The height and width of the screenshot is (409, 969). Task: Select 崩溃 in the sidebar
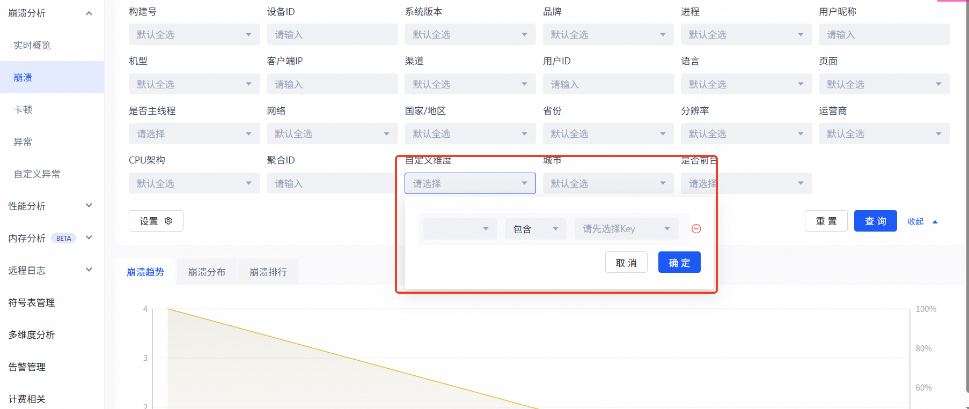pyautogui.click(x=52, y=77)
